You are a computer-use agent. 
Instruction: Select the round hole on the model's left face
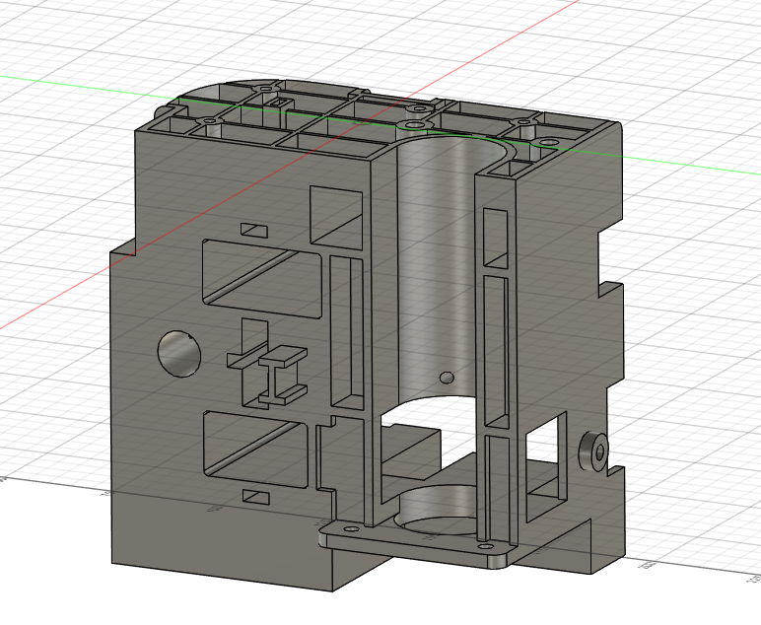tap(179, 353)
